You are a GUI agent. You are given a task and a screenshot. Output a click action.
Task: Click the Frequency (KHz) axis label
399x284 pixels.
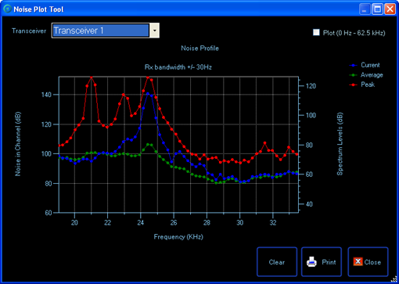[178, 237]
